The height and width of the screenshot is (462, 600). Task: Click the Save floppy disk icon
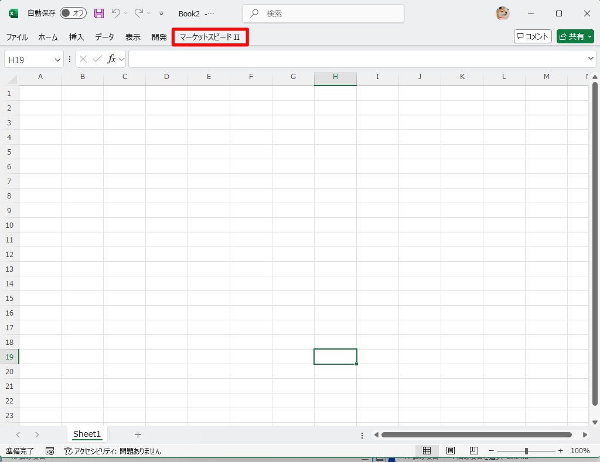pyautogui.click(x=99, y=13)
